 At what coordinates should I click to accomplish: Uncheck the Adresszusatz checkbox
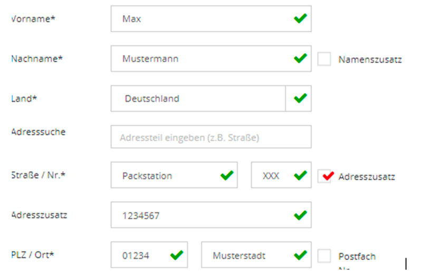tap(324, 176)
